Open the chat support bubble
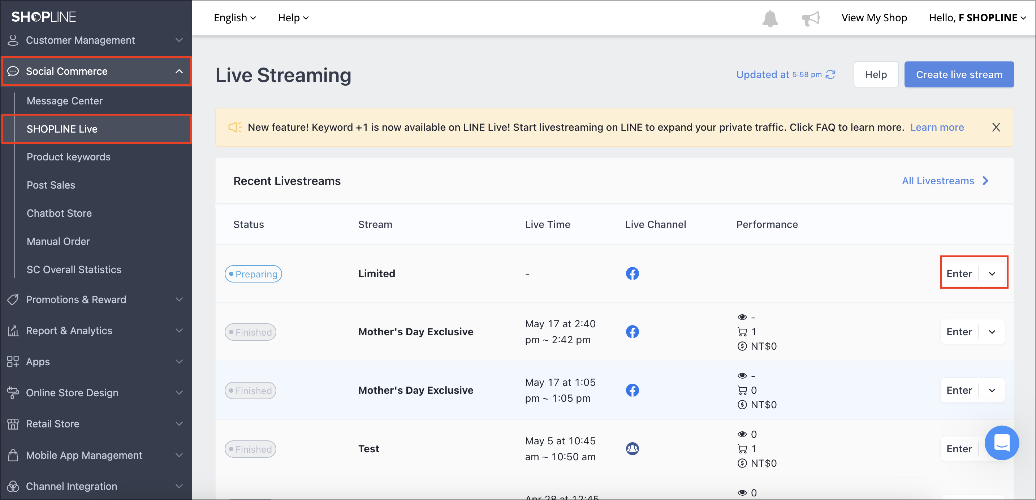Image resolution: width=1036 pixels, height=500 pixels. tap(1001, 443)
